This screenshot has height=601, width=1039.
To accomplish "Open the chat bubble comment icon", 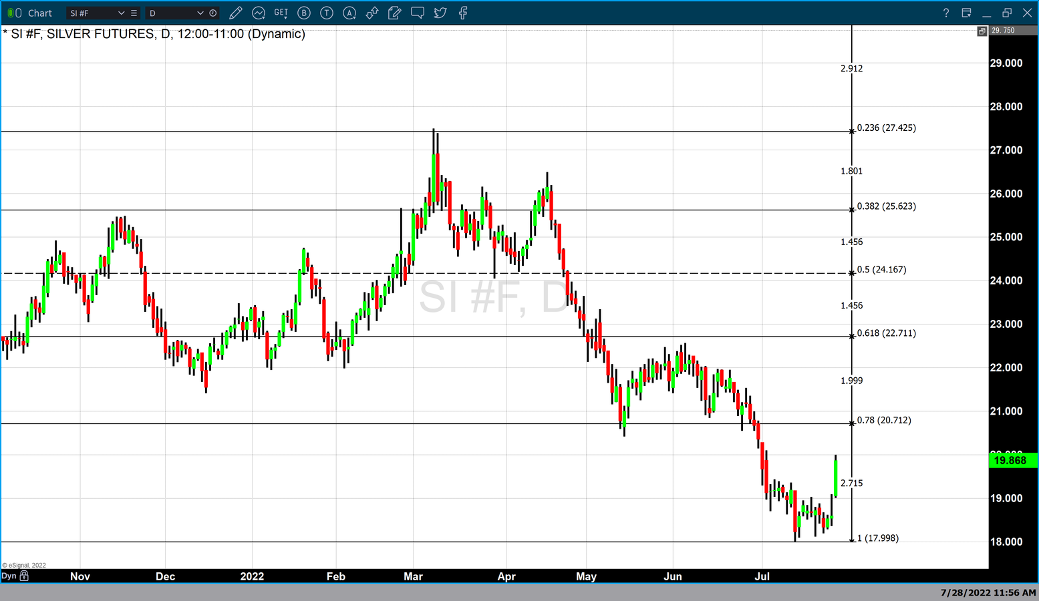I will point(418,13).
